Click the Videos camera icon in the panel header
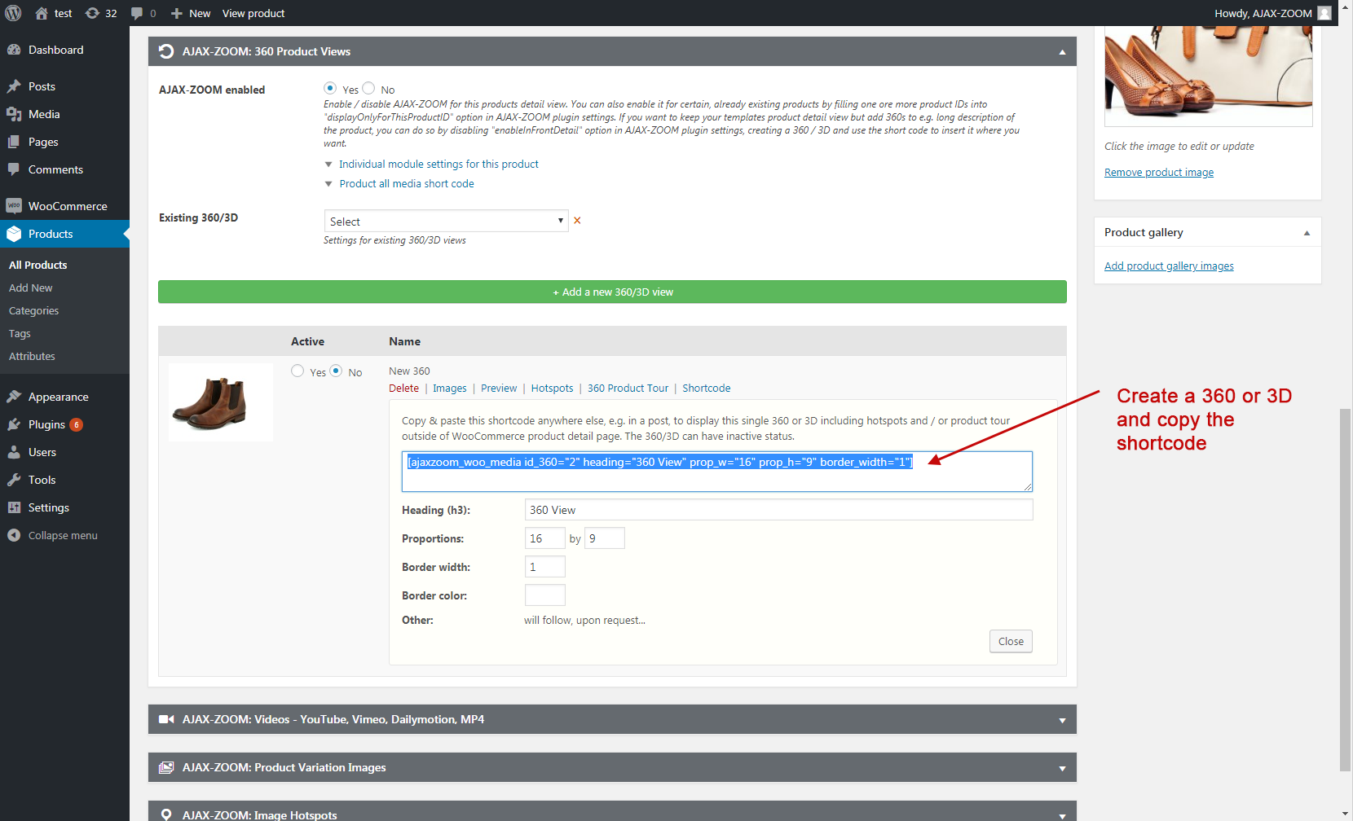This screenshot has width=1353, height=821. 166,719
